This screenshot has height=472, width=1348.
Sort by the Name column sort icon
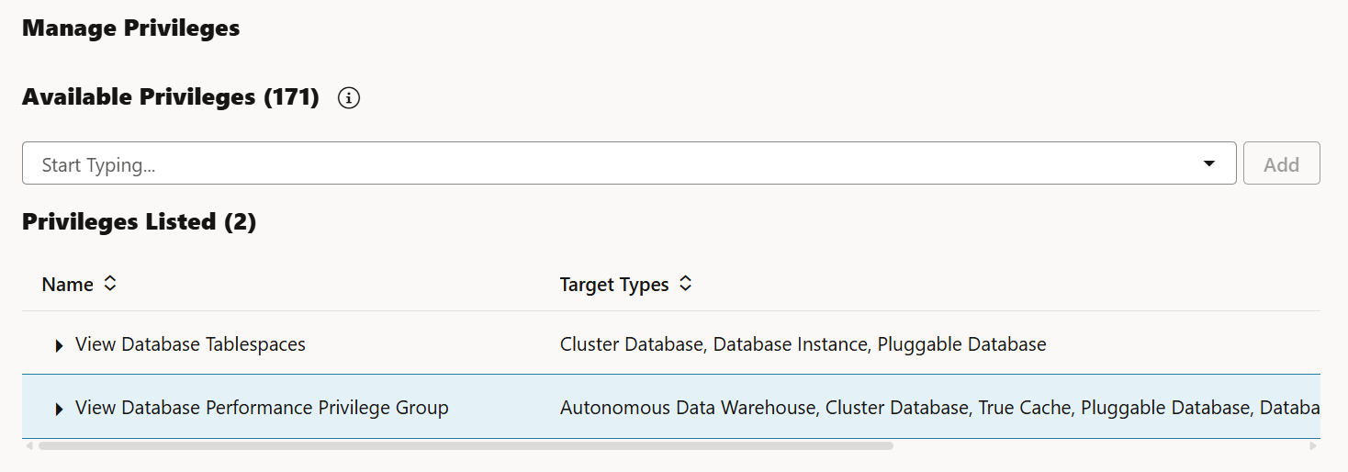click(x=110, y=284)
